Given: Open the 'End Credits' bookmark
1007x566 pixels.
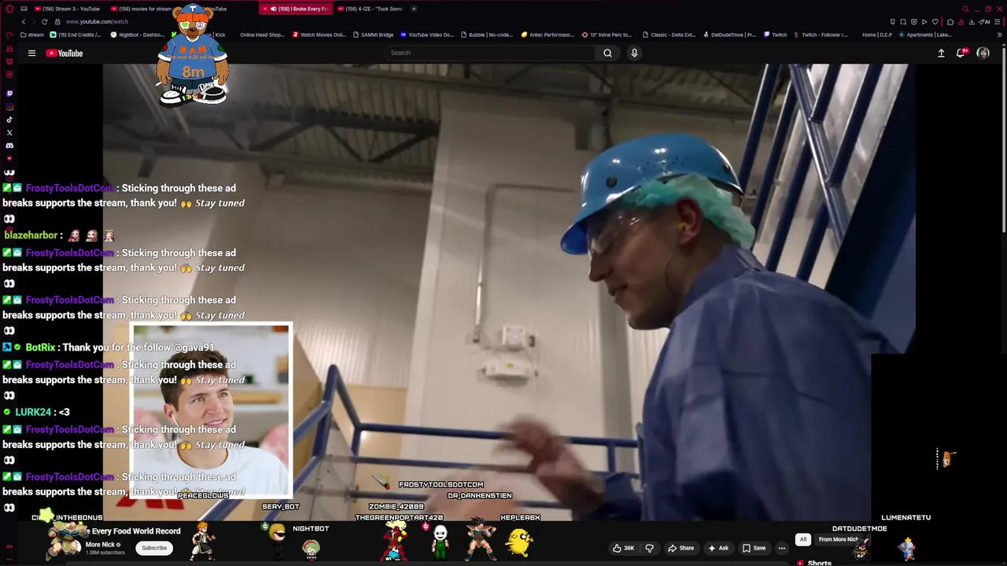Looking at the screenshot, I should pyautogui.click(x=76, y=35).
